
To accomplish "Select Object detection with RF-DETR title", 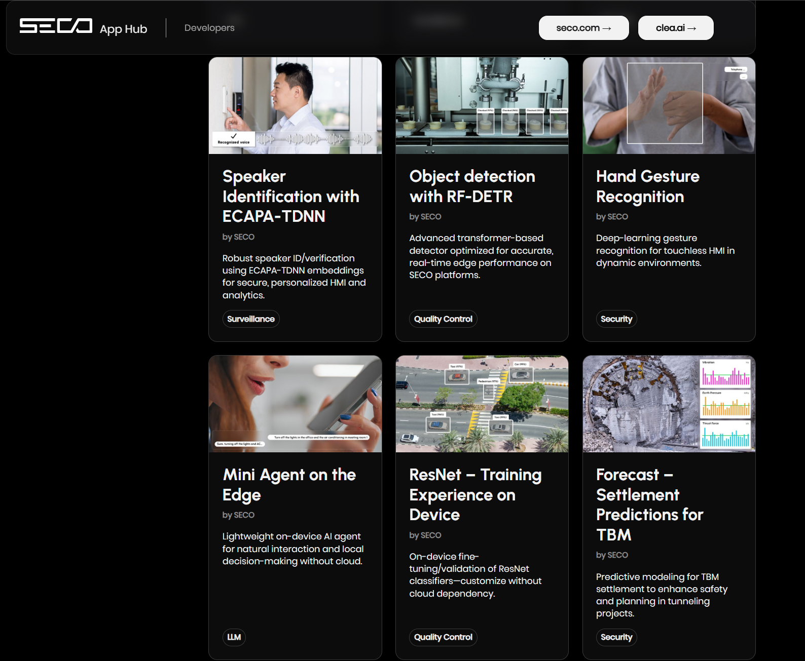I will click(x=472, y=186).
